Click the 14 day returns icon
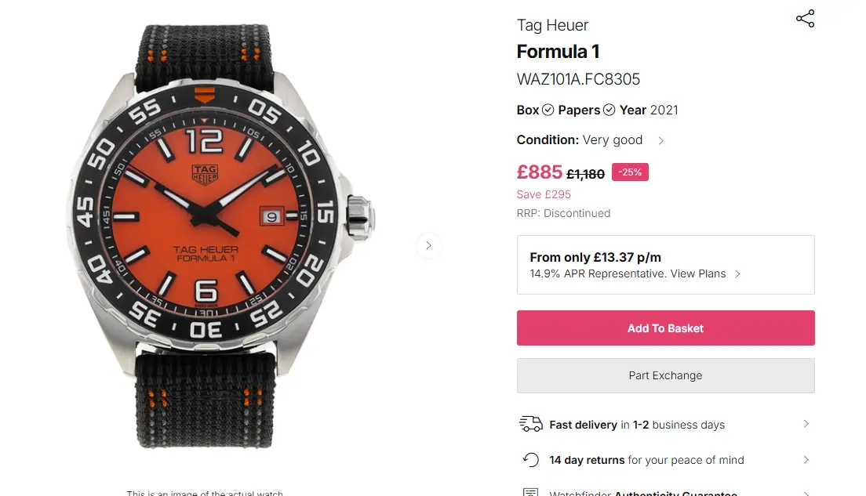The height and width of the screenshot is (496, 866). tap(531, 460)
